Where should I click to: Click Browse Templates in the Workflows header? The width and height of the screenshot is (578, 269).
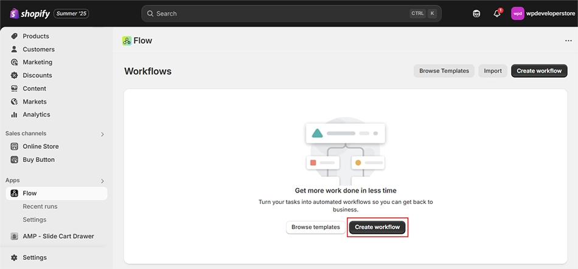[x=444, y=70]
